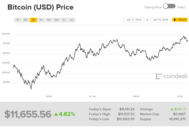Screen dimensions: 189x128
Task: Click the download arrow icon on Export
Action: (x=175, y=20)
